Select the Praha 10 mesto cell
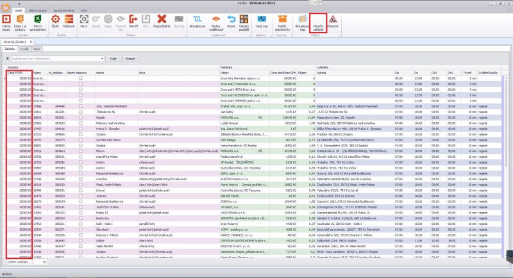 pyautogui.click(x=117, y=212)
